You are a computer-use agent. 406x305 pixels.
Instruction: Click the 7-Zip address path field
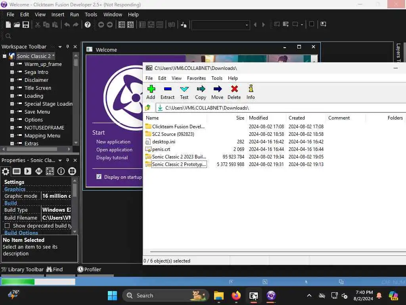click(x=281, y=108)
